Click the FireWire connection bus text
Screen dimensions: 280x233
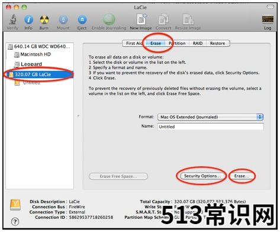tap(77, 207)
